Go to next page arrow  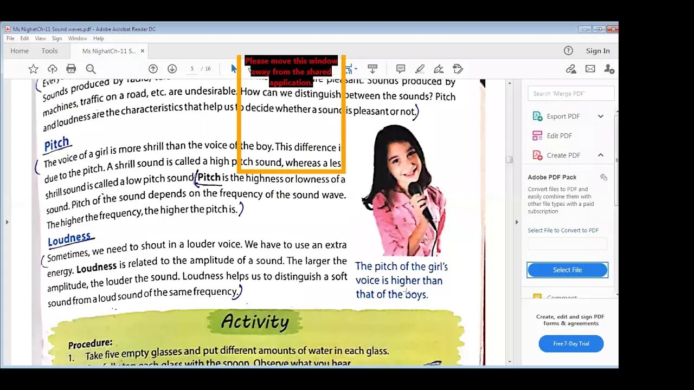[x=172, y=69]
